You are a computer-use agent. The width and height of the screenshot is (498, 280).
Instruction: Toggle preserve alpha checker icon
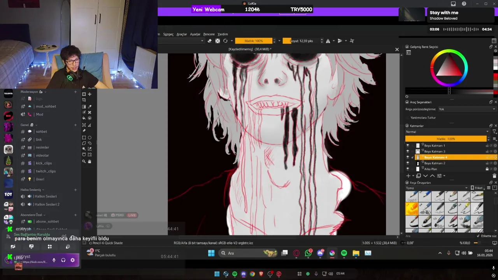coord(217,41)
